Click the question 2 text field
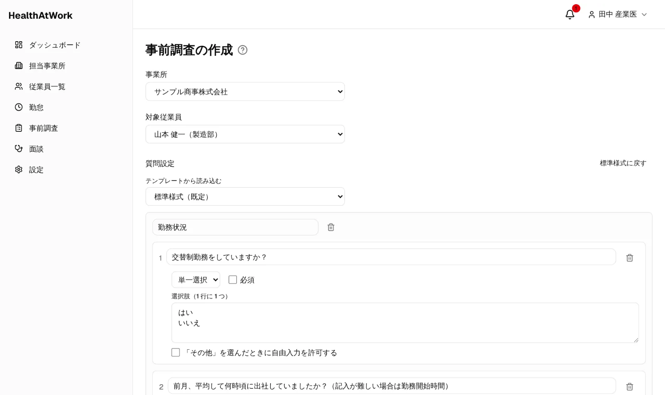The image size is (665, 395). click(x=392, y=386)
